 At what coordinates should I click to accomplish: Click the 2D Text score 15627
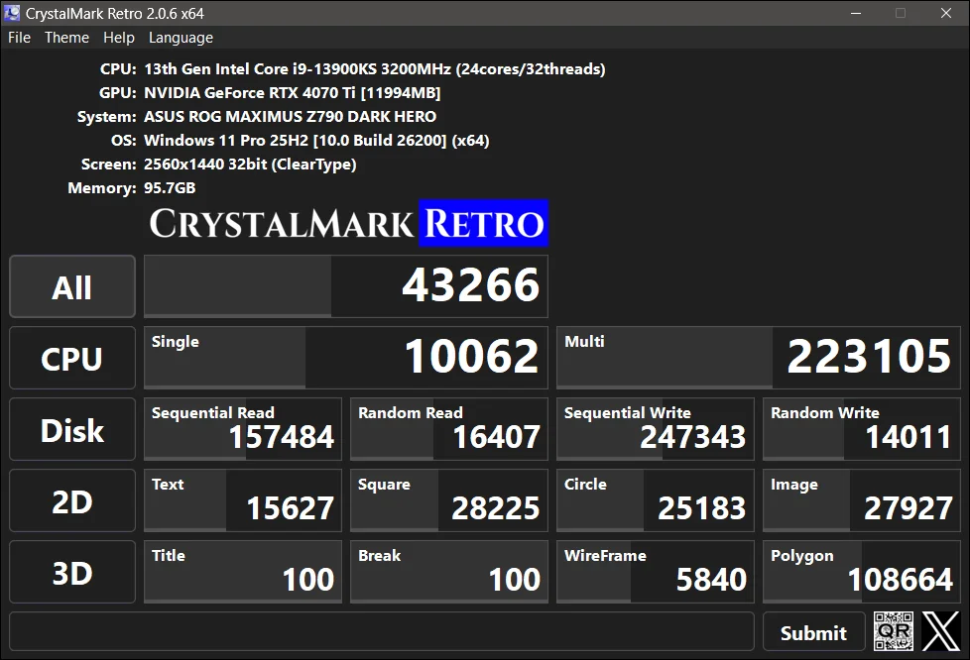tap(243, 501)
